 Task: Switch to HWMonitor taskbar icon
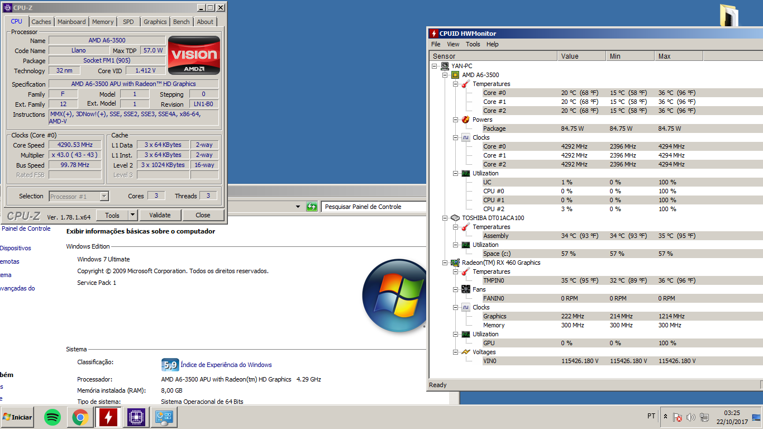[107, 417]
